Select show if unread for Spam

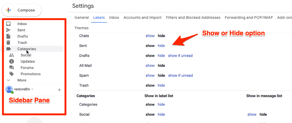tap(181, 75)
